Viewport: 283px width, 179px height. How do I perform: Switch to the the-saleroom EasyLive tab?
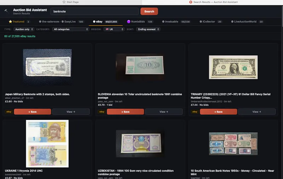coord(61,22)
